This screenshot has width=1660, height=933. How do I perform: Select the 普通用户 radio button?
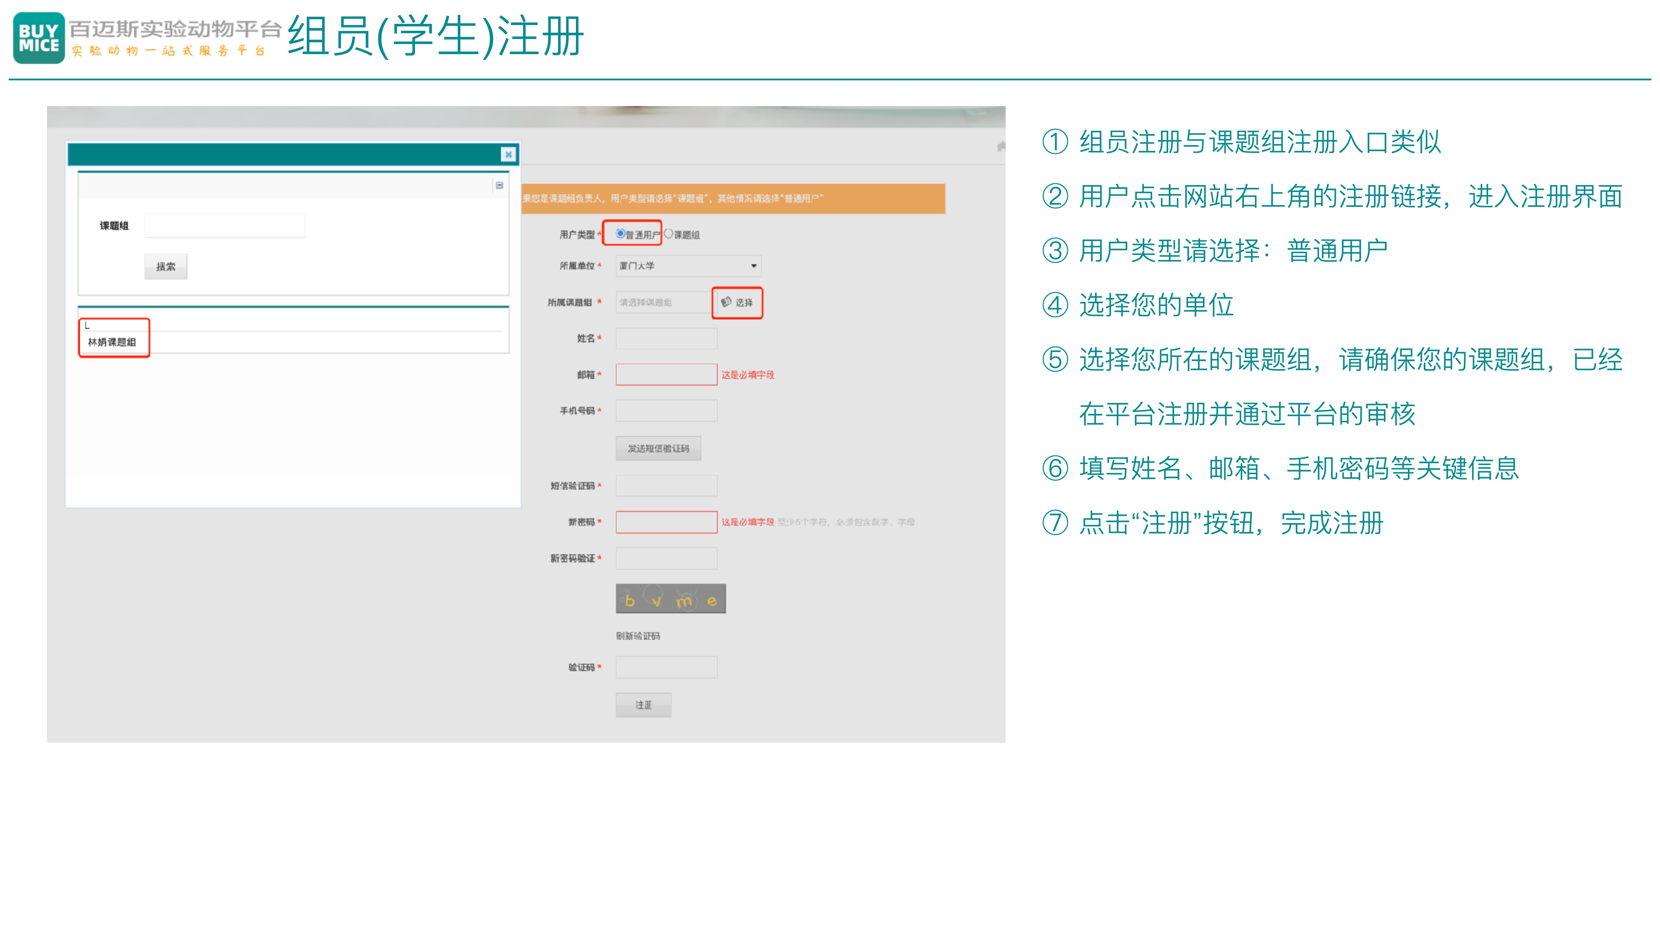click(620, 234)
